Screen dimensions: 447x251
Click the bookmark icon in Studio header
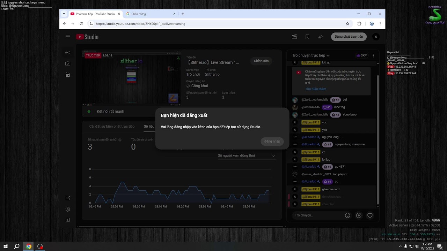point(307,37)
